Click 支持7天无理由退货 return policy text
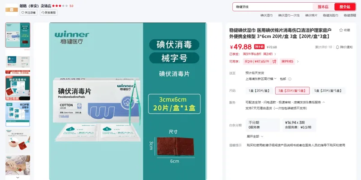The image size is (361, 180). tap(276, 108)
